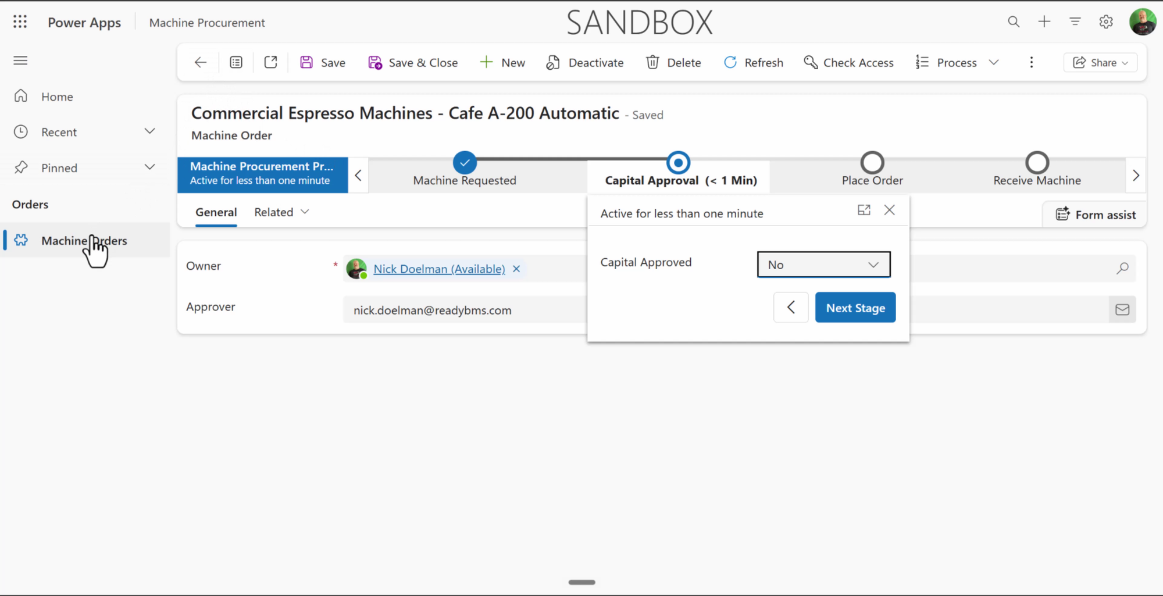Click the Deactivate command
This screenshot has width=1163, height=596.
tap(584, 63)
